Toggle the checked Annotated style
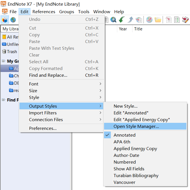 coord(145,135)
